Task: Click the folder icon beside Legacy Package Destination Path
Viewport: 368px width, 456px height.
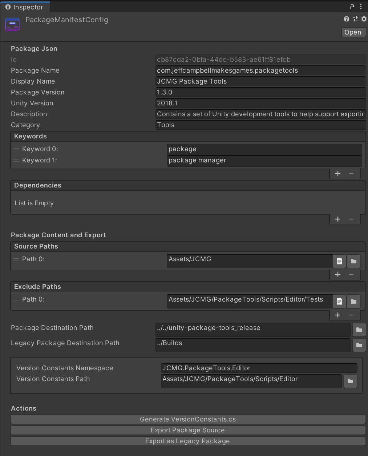Action: click(359, 345)
